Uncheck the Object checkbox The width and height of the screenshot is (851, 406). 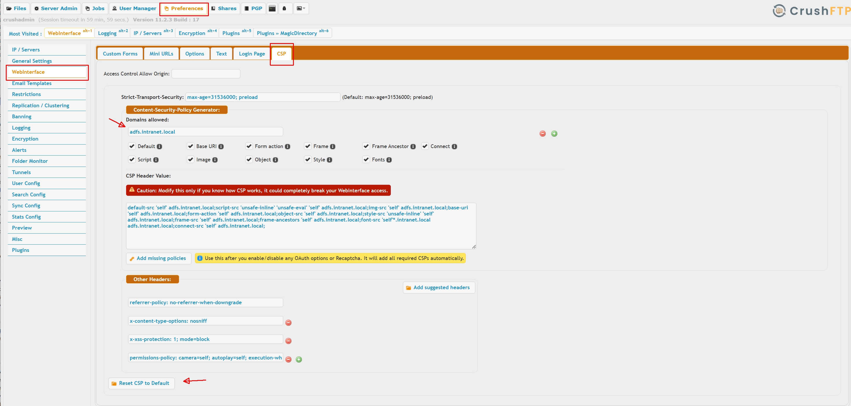(x=249, y=160)
